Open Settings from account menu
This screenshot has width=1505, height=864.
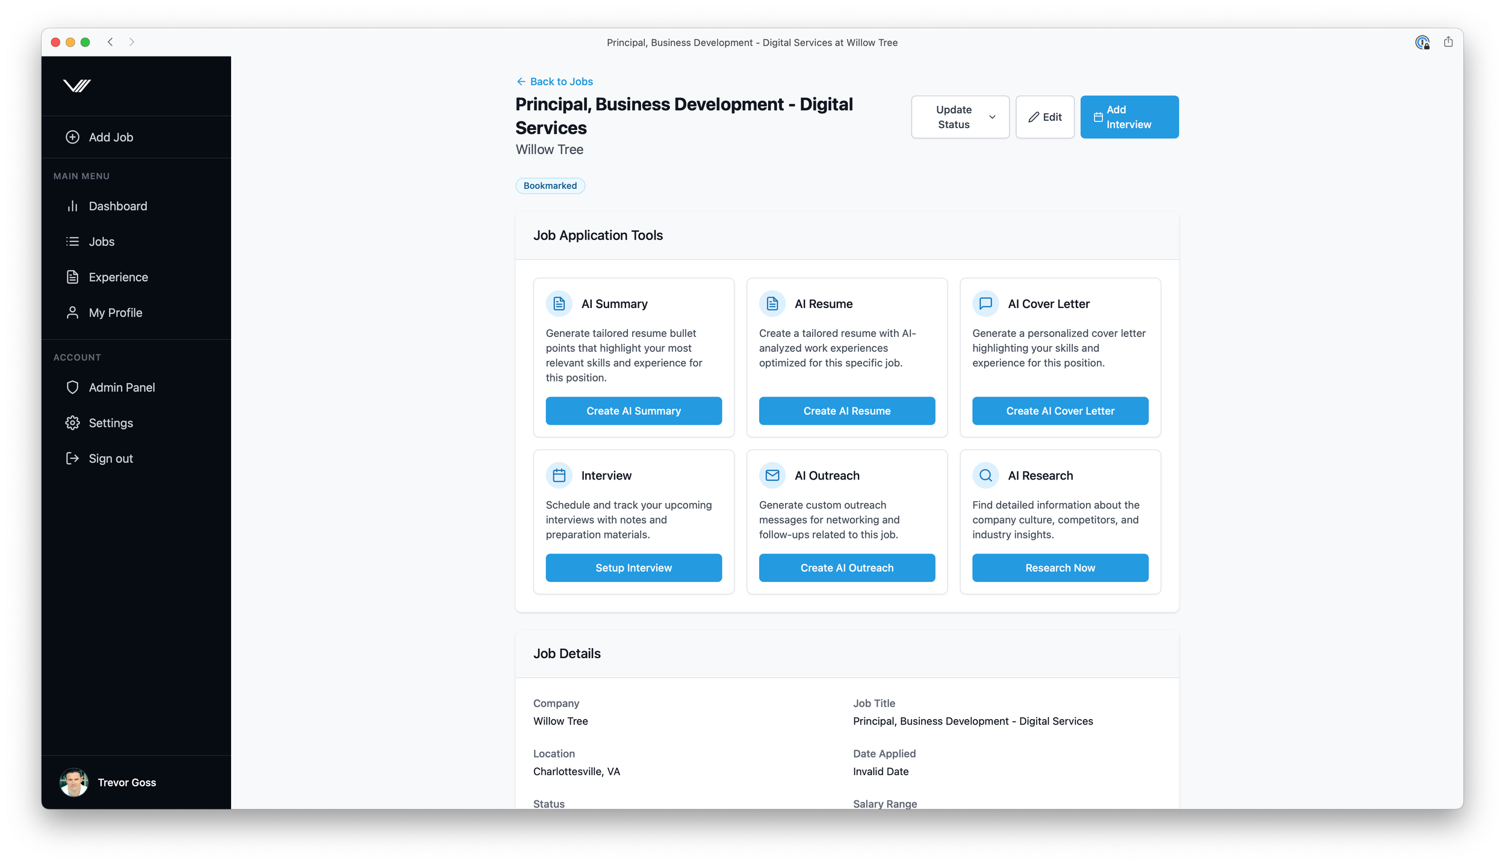111,423
